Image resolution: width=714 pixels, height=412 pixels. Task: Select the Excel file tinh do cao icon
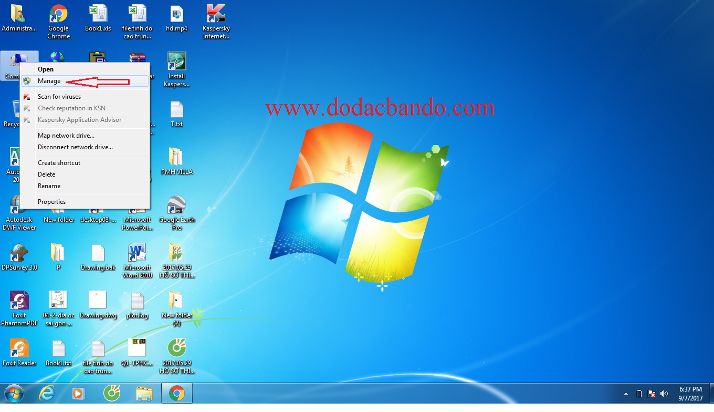137,22
